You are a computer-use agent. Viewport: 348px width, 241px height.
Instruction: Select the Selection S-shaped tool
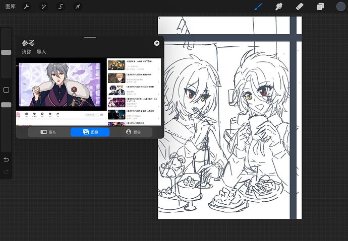pyautogui.click(x=61, y=7)
